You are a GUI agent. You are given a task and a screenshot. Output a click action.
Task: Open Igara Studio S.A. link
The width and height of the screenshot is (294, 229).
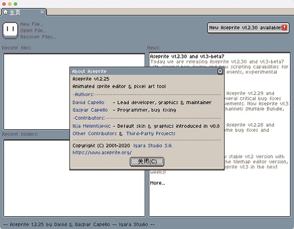(x=153, y=145)
